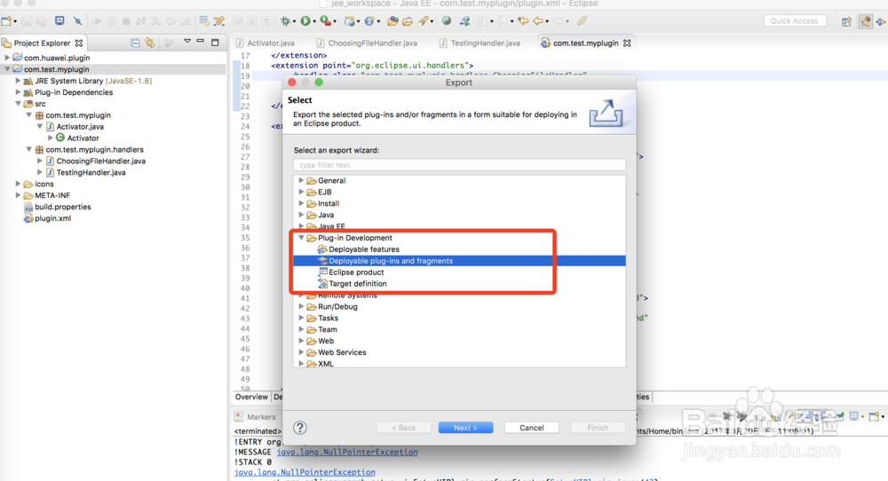Image resolution: width=888 pixels, height=481 pixels.
Task: Close the com.test.myplugin editor tab
Action: tap(627, 43)
